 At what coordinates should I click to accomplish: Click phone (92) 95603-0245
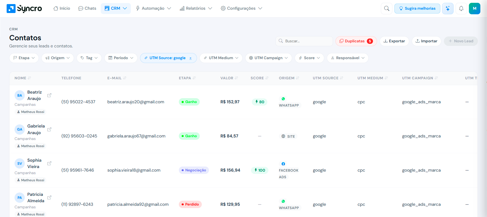coord(79,136)
